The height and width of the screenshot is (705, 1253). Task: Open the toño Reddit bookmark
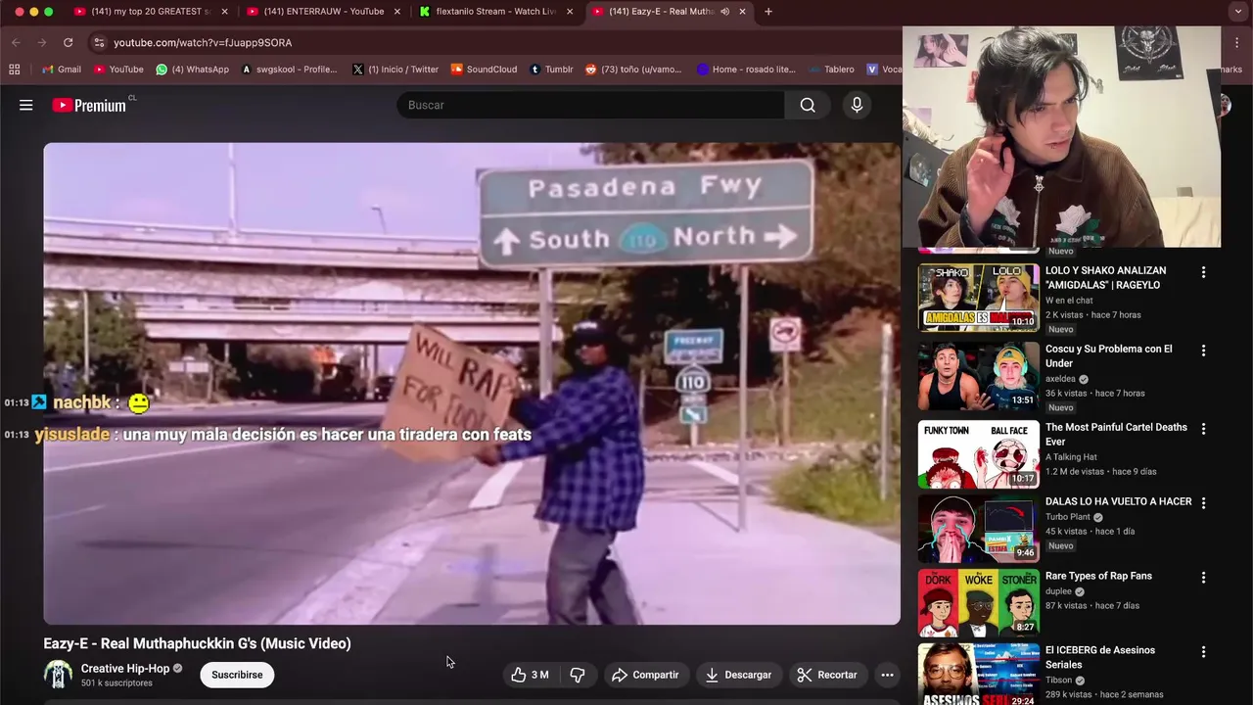(633, 70)
